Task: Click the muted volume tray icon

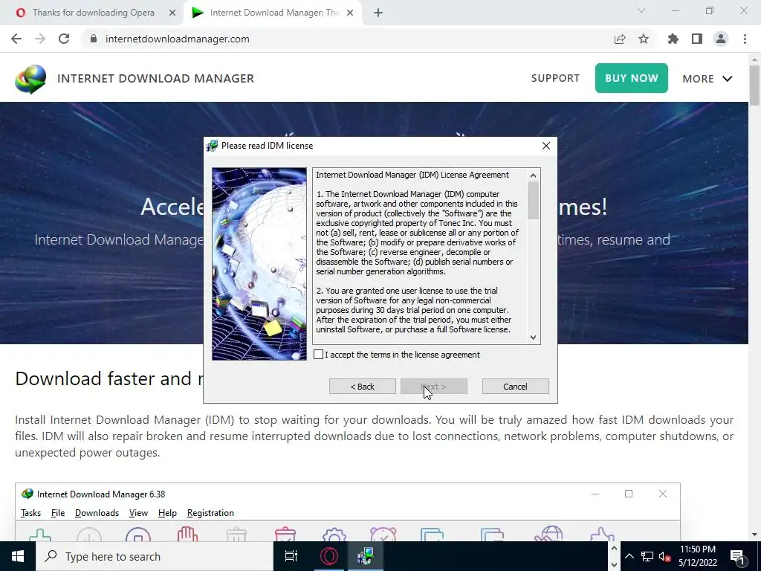Action: 664,556
